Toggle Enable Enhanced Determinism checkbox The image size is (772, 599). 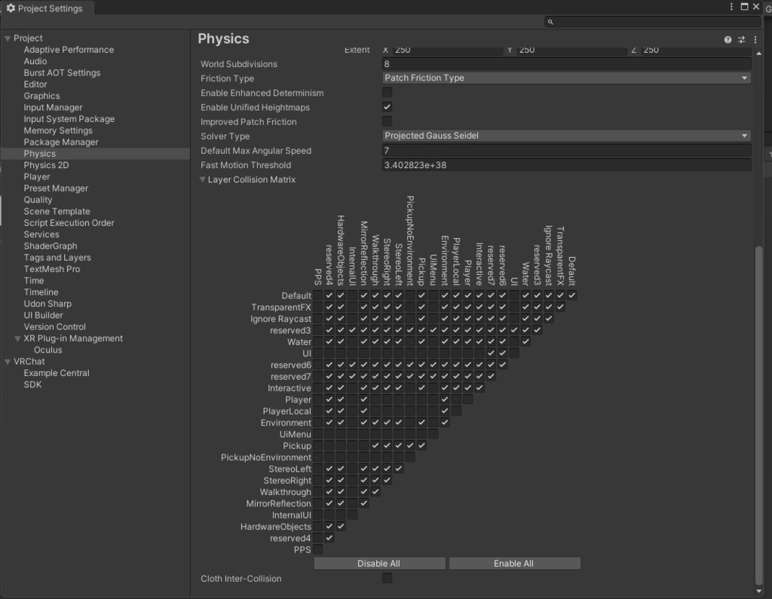[387, 93]
